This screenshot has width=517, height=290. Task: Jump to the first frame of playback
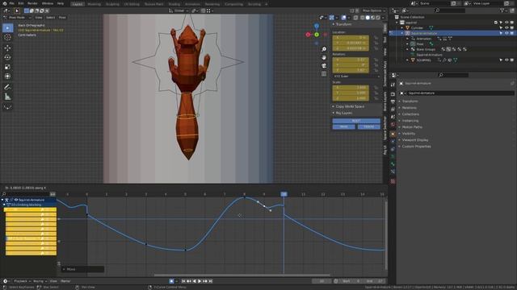(183, 281)
